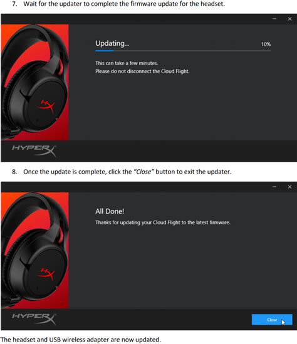The height and width of the screenshot is (344, 297).
Task: Click the red HX emblem on upper headset
Action: (x=46, y=106)
